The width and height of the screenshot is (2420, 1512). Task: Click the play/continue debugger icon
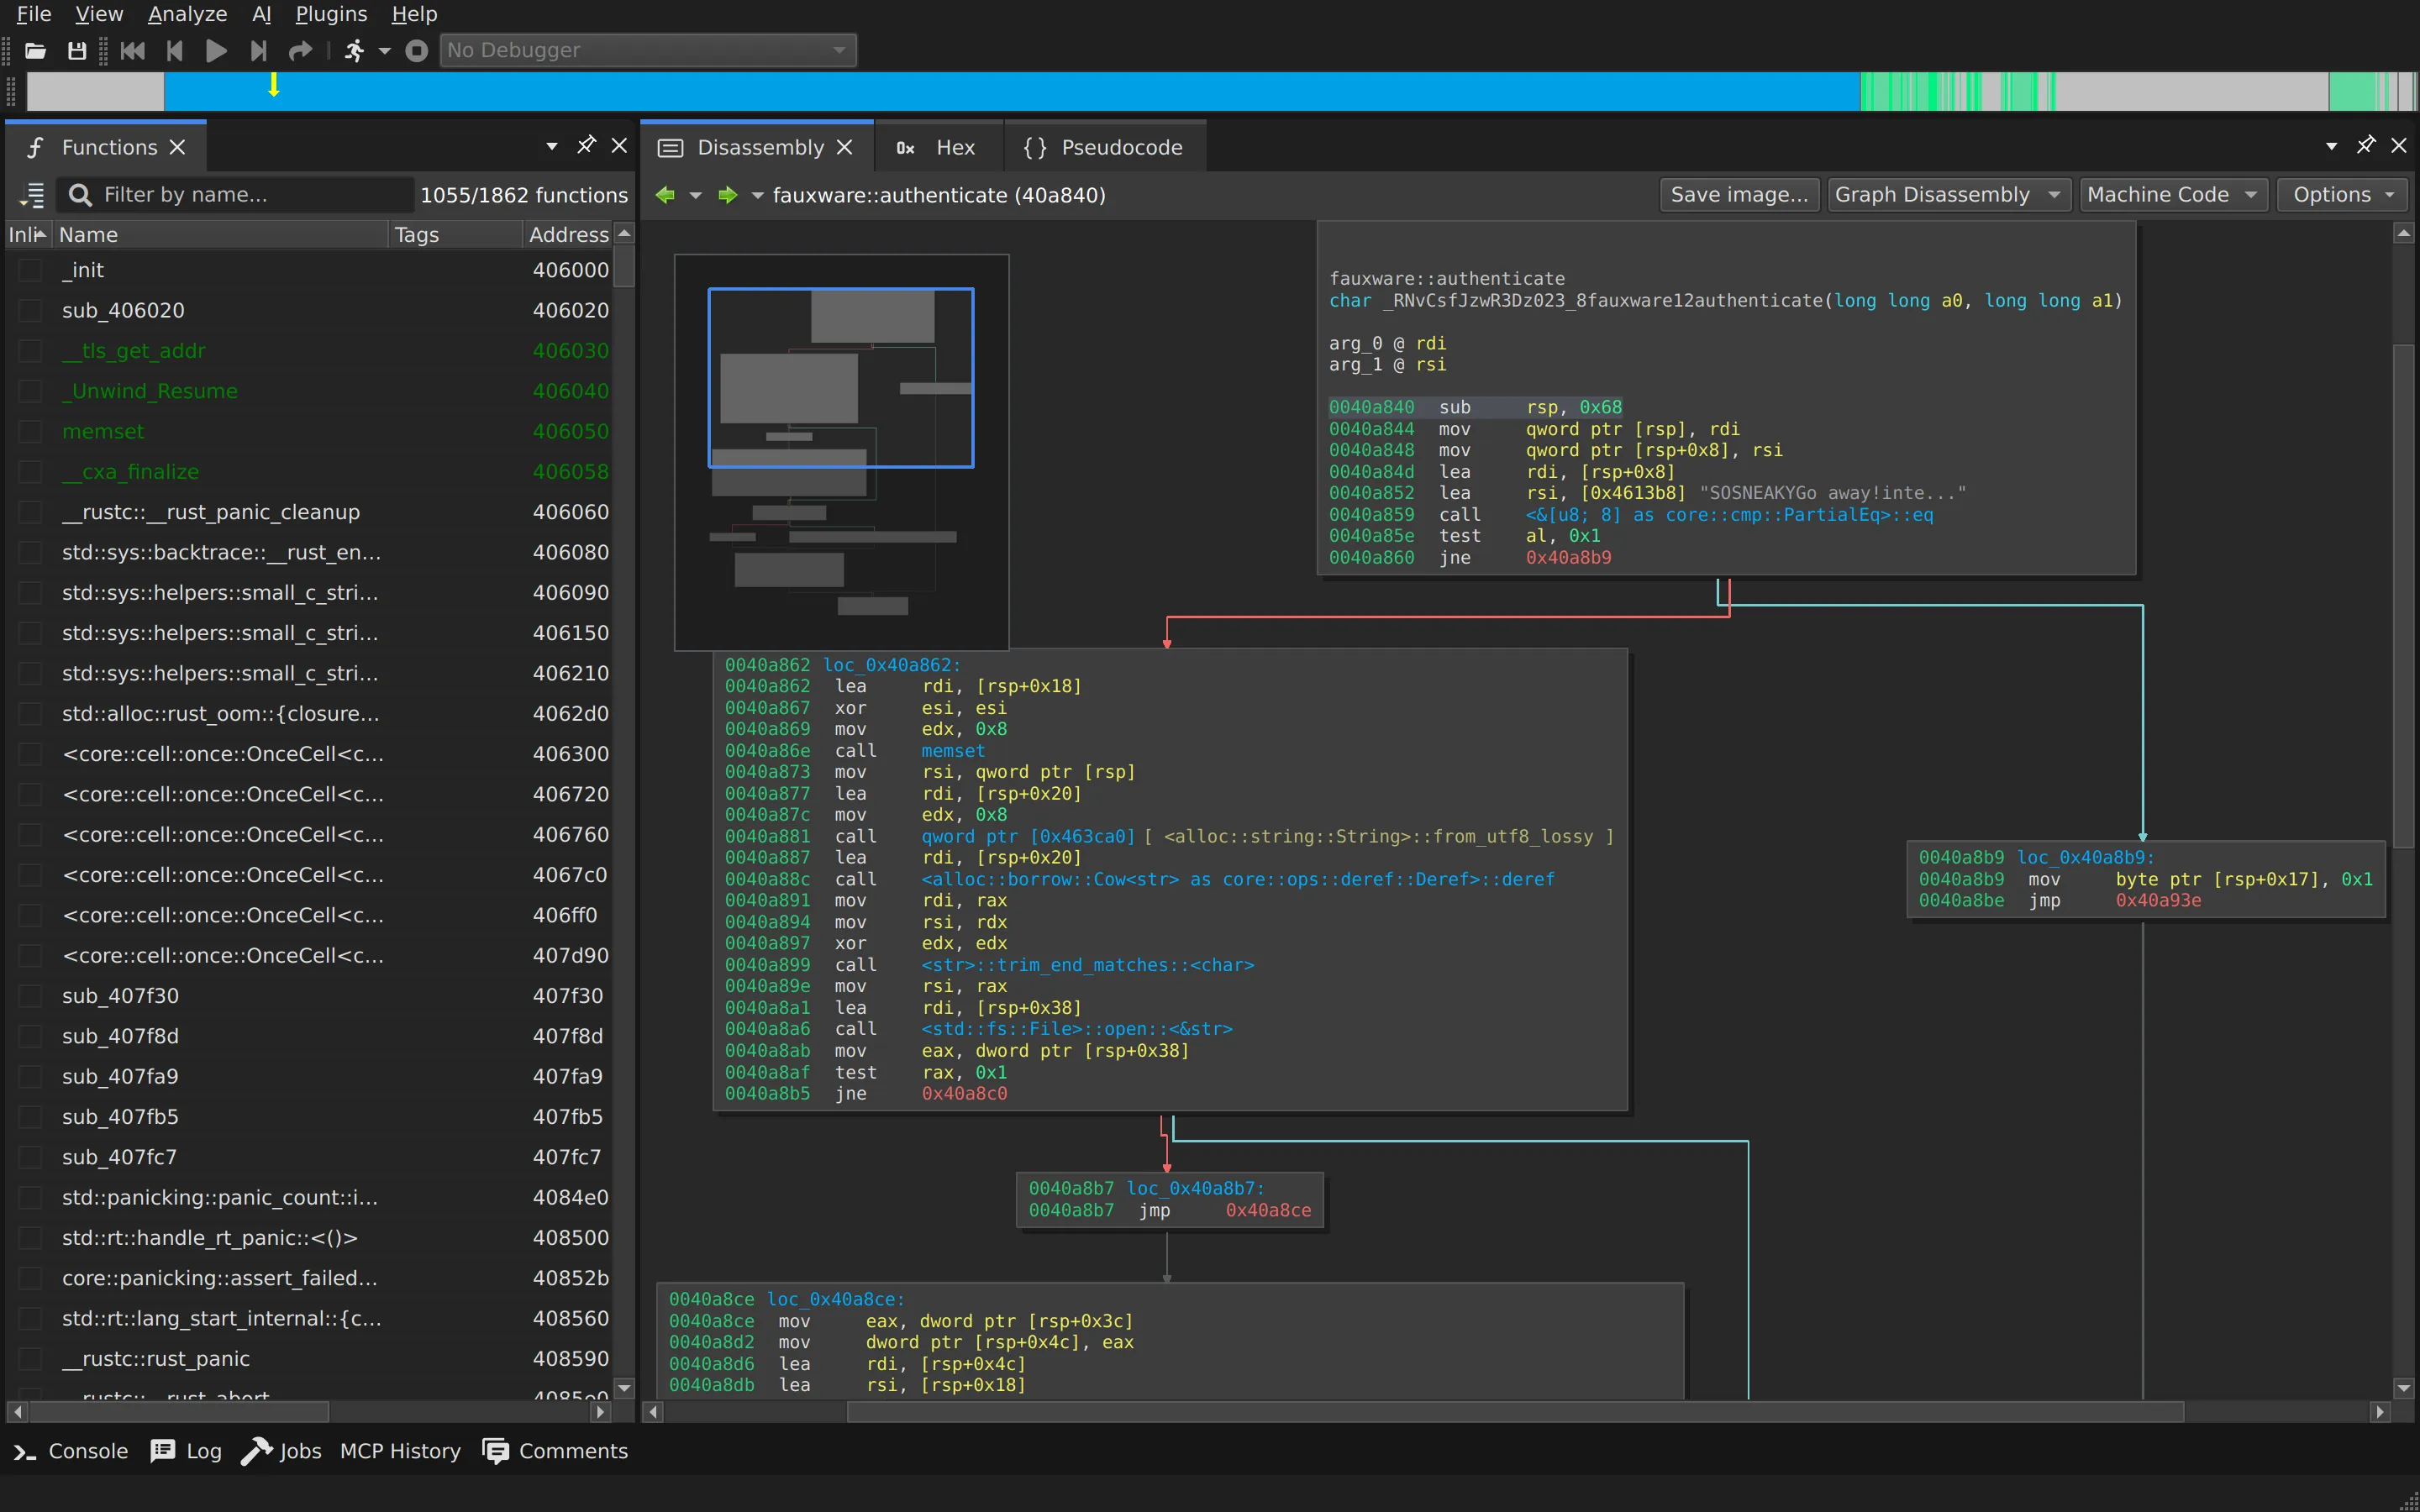click(216, 50)
